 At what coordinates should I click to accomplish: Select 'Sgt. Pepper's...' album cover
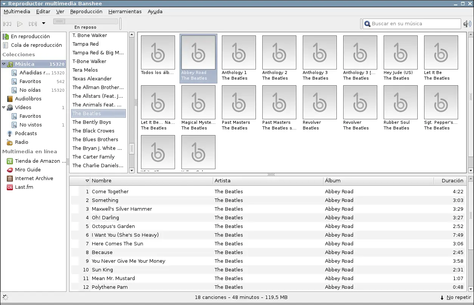point(441,102)
